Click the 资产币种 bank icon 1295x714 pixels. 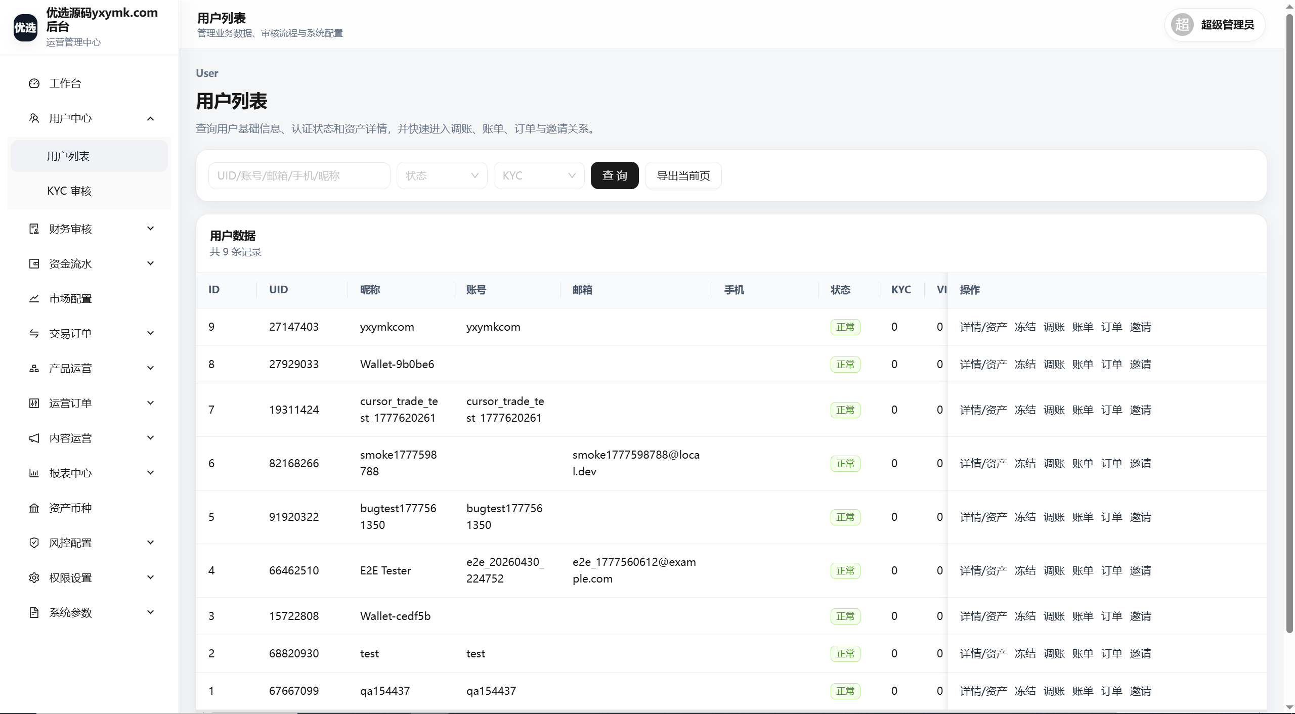(x=34, y=508)
